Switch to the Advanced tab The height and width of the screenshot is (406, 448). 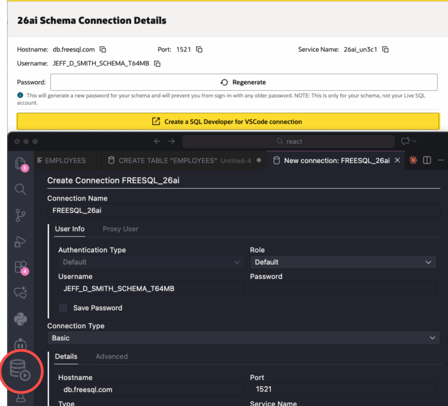click(112, 357)
